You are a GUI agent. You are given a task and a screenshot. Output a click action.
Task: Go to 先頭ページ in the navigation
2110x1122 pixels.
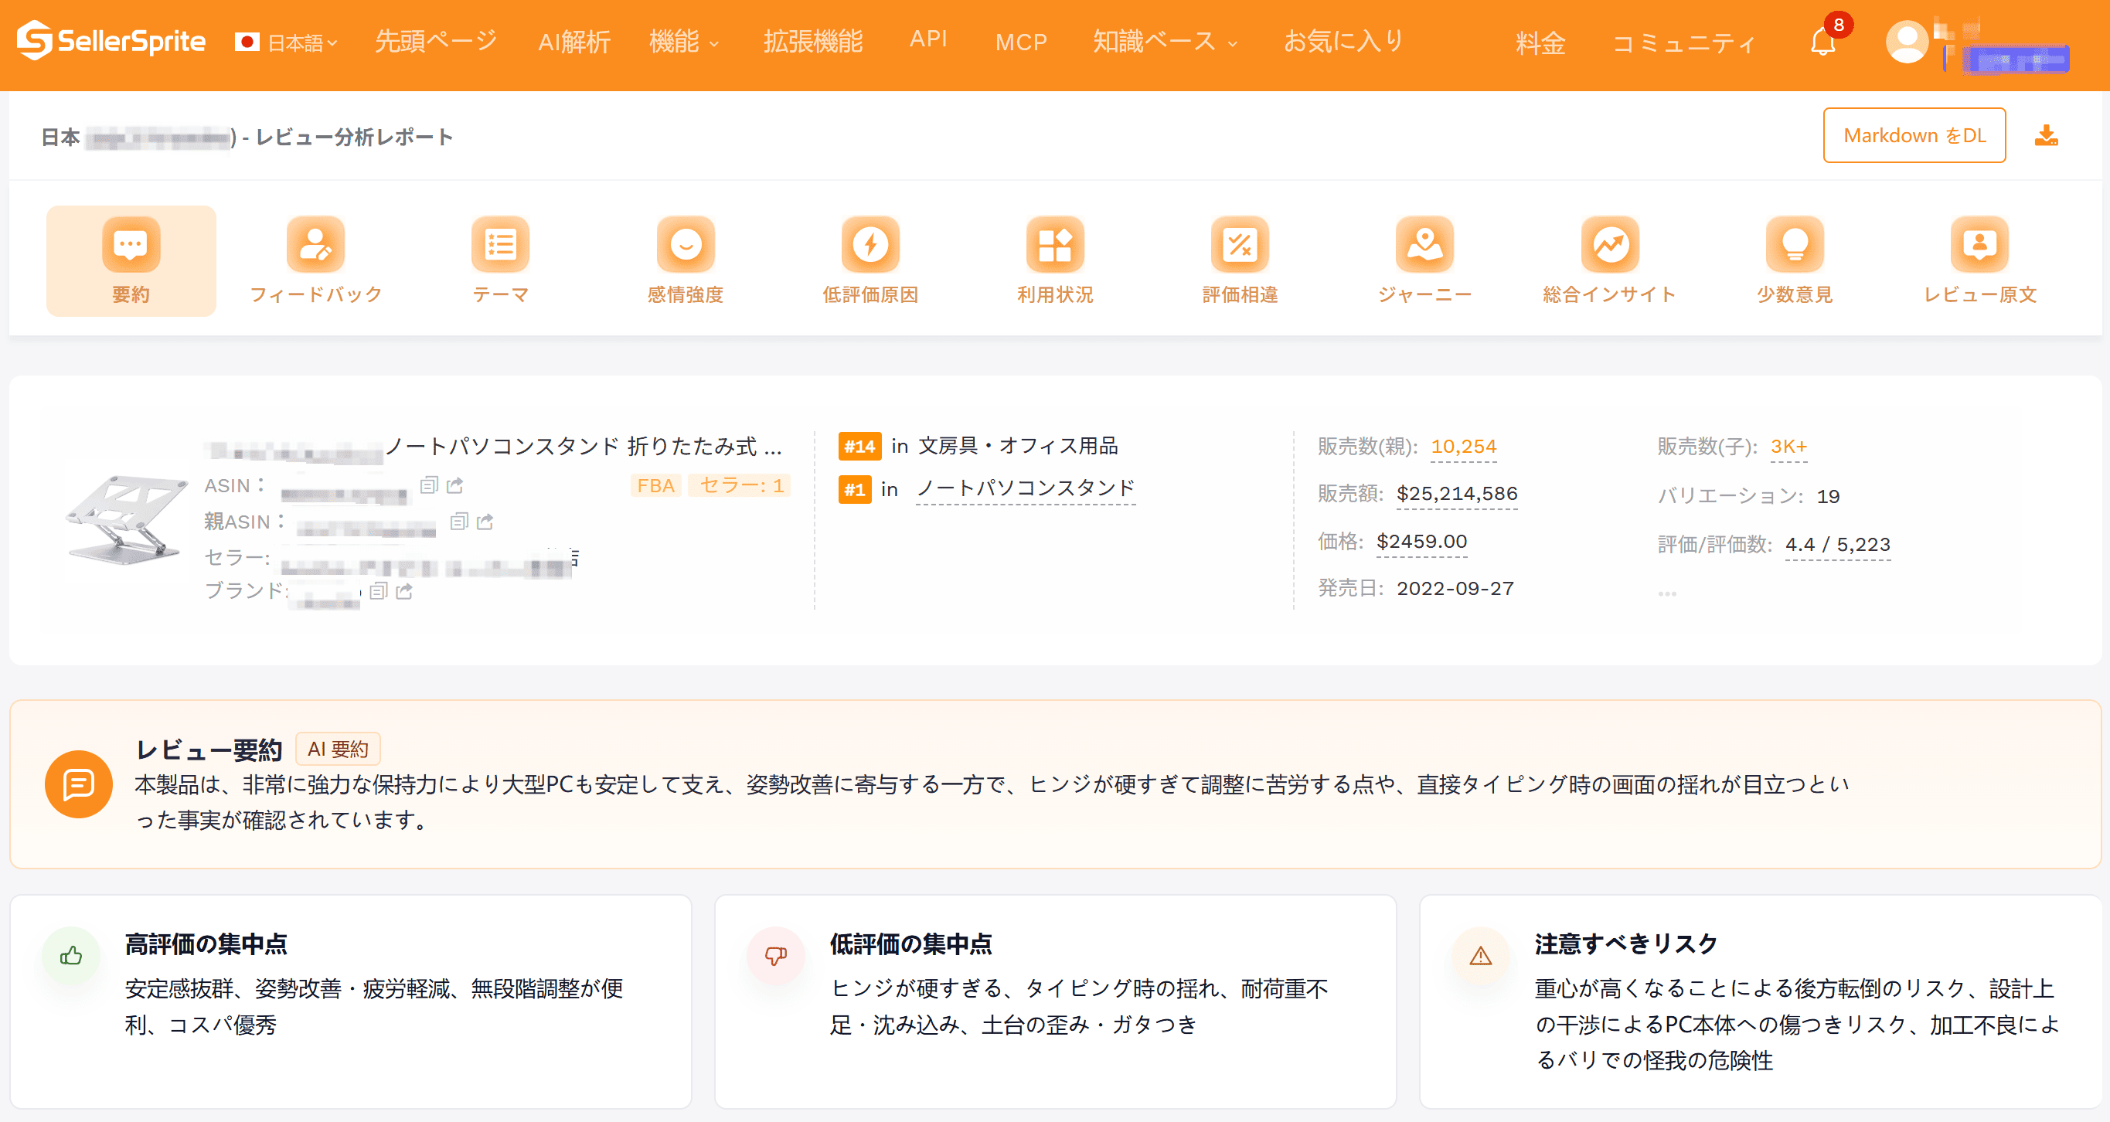(436, 41)
